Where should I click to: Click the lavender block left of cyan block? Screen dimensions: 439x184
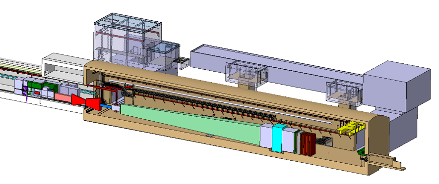pos(266,136)
